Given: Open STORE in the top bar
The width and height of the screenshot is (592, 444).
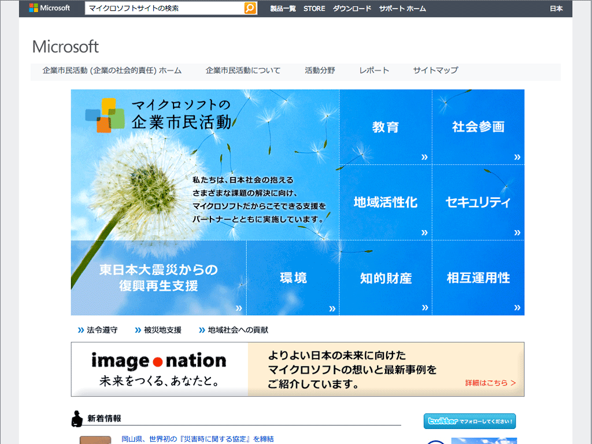Looking at the screenshot, I should [314, 8].
